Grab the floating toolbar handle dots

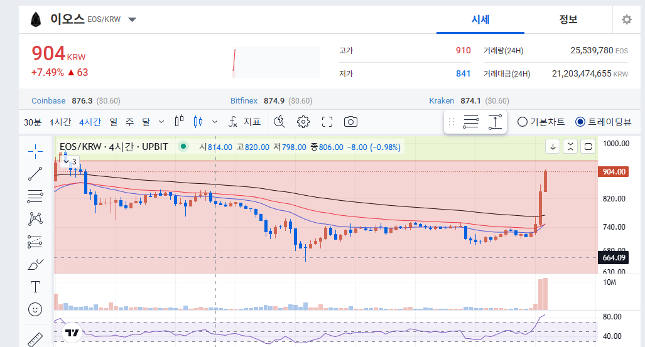[452, 122]
